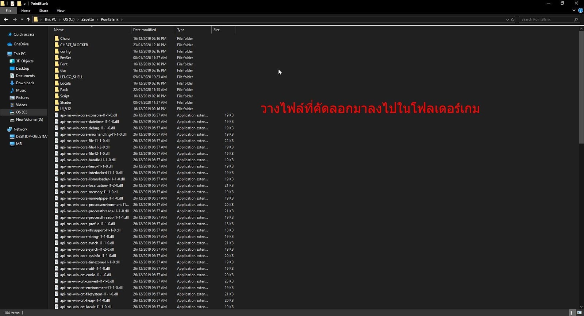584x316 pixels.
Task: Click OS (C:) in the address breadcrumb
Action: tap(69, 19)
